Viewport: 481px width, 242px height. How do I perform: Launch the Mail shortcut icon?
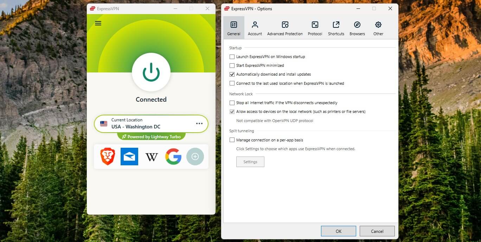pyautogui.click(x=129, y=157)
